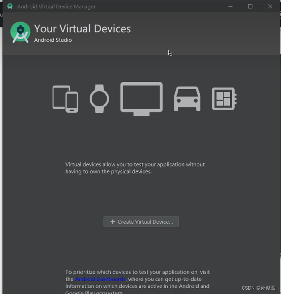Click the Android Studio logo in header

(x=20, y=32)
